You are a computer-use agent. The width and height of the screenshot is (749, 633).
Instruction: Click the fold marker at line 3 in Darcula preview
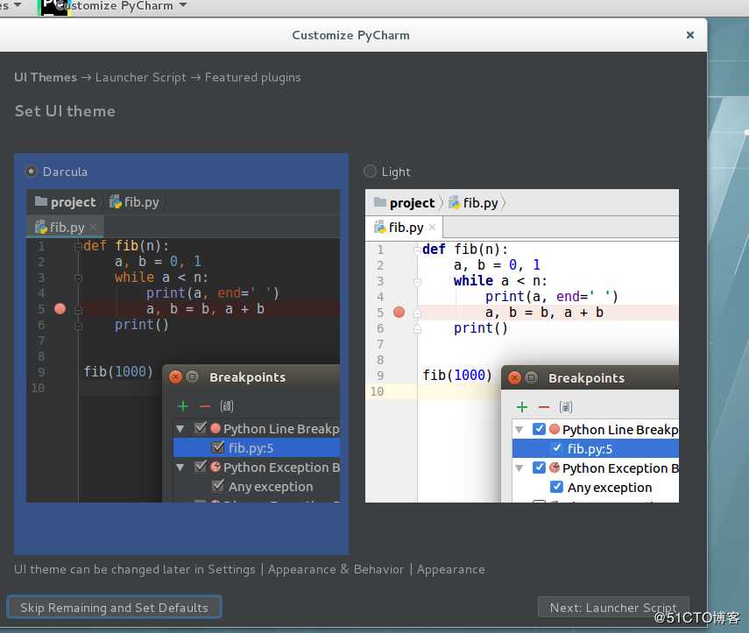[x=78, y=278]
